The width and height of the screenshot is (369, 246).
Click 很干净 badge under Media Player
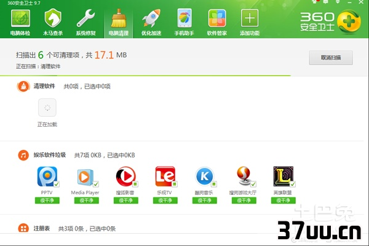(x=87, y=200)
